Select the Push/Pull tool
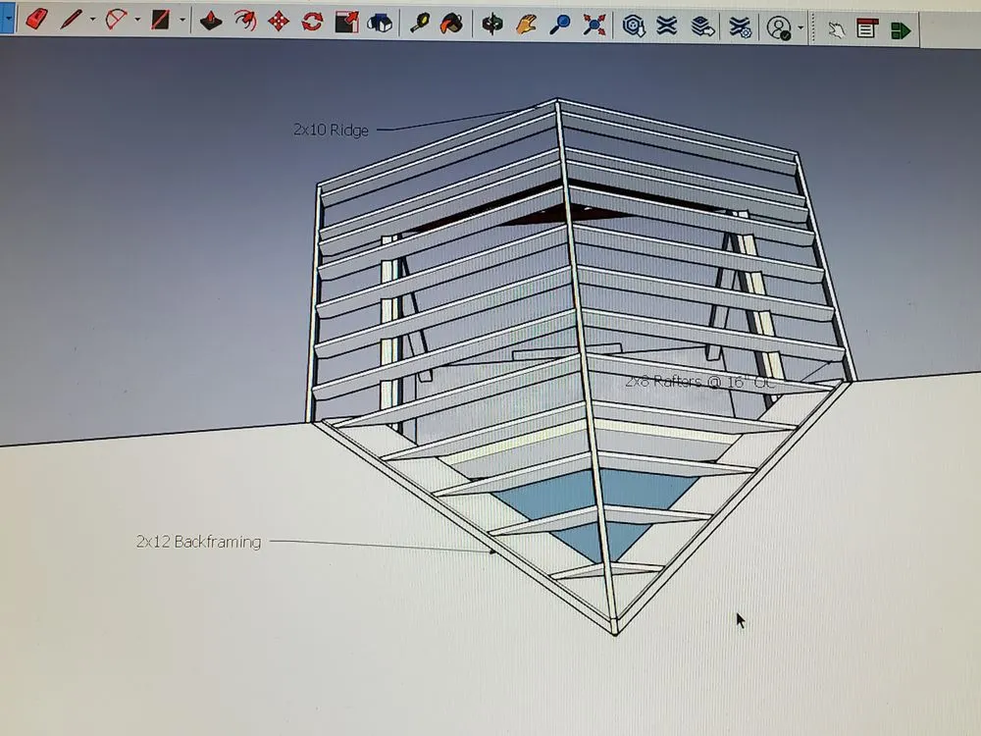The image size is (981, 736). point(210,21)
